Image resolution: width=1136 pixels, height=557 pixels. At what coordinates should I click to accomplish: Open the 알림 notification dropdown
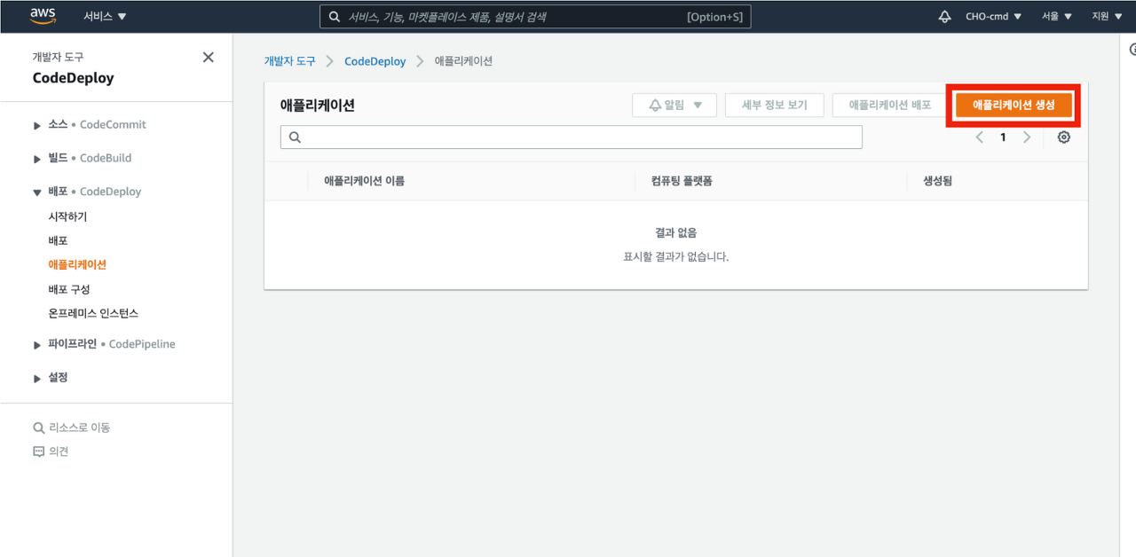674,105
